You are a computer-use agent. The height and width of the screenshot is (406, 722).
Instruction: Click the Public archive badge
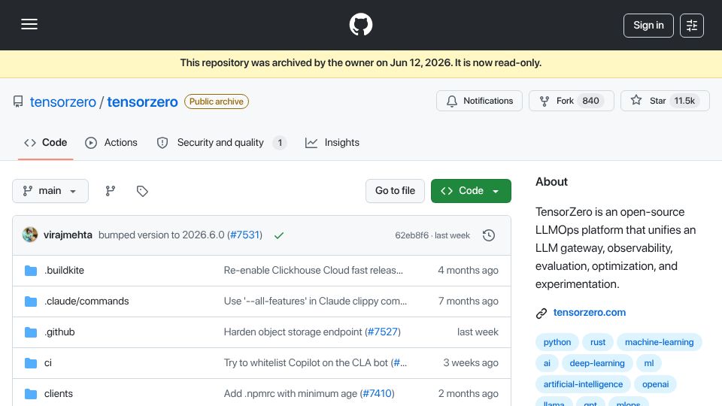217,101
